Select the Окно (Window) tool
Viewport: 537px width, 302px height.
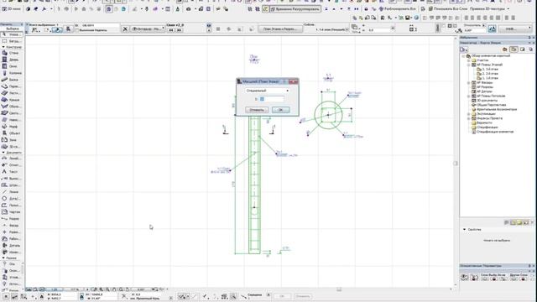pyautogui.click(x=11, y=66)
